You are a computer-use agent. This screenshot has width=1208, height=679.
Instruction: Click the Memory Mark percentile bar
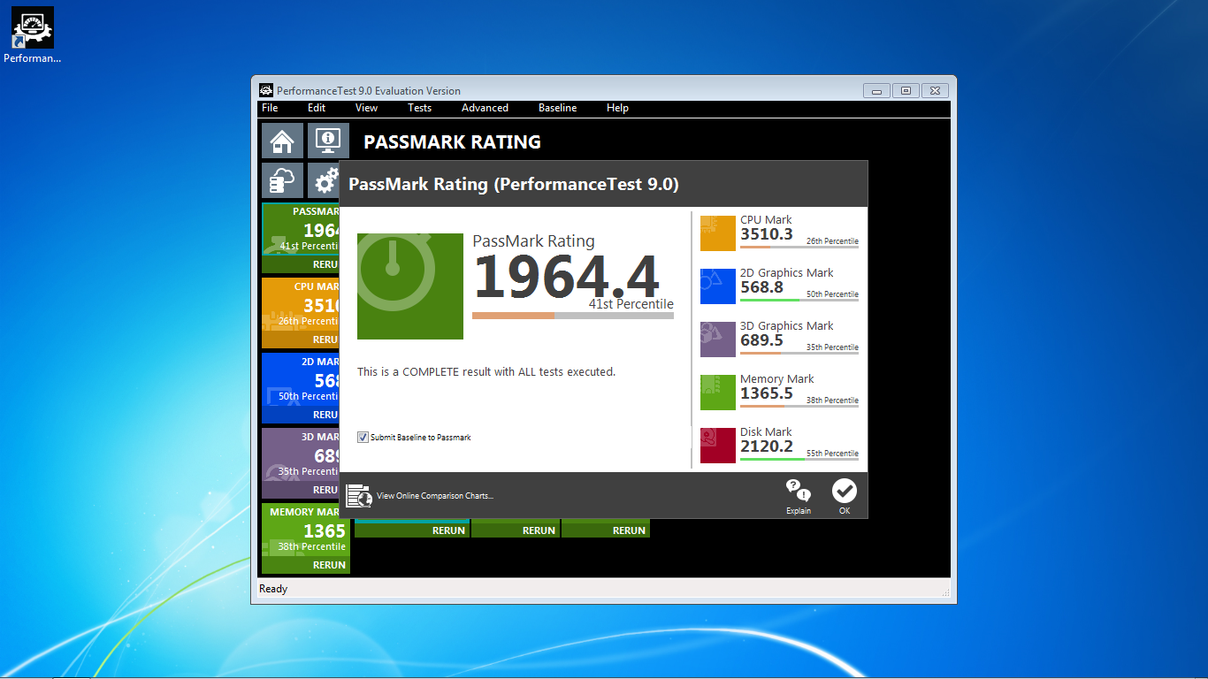tap(799, 406)
